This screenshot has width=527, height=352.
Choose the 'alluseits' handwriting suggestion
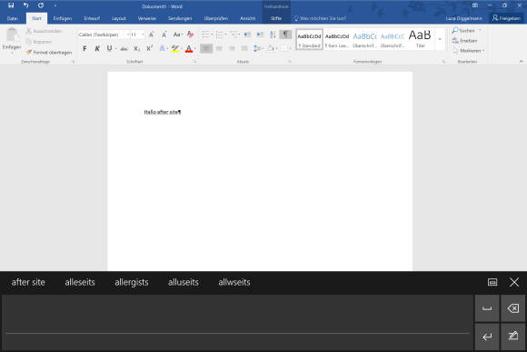[x=184, y=282]
